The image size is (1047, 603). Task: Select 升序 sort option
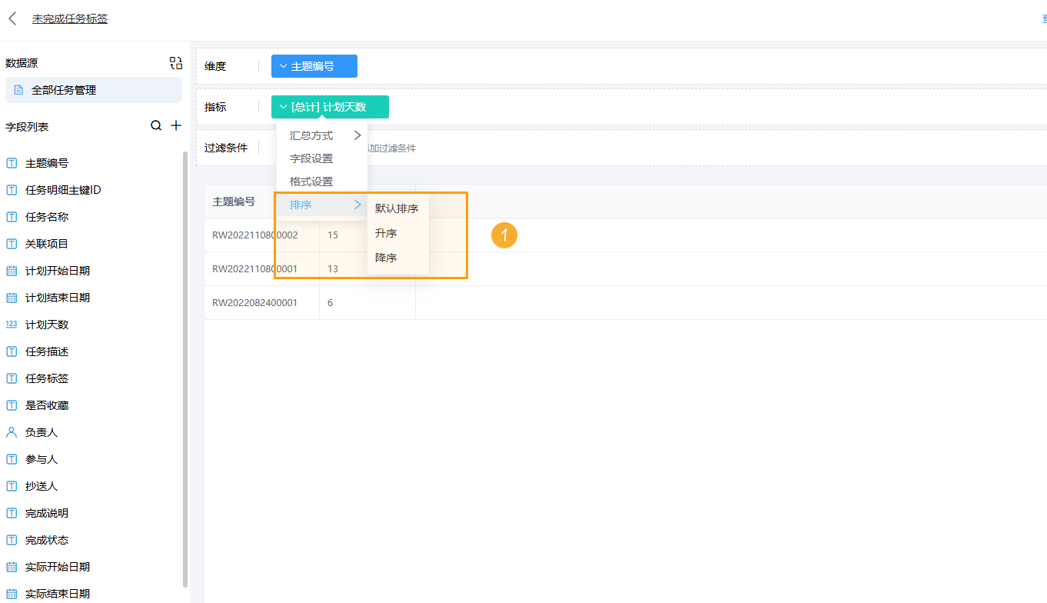[x=386, y=233]
